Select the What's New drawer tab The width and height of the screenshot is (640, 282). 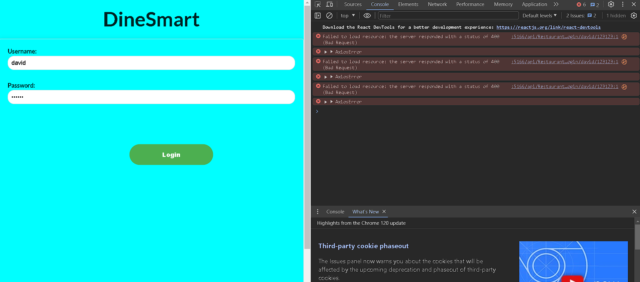(365, 212)
